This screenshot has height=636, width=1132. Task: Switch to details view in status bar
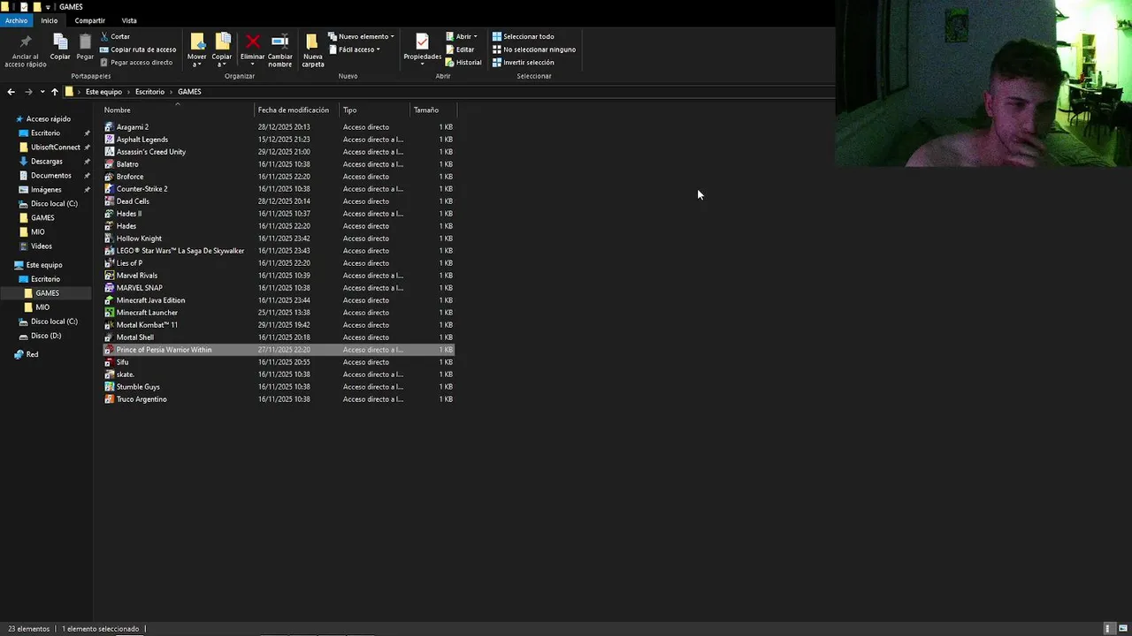click(x=1109, y=629)
